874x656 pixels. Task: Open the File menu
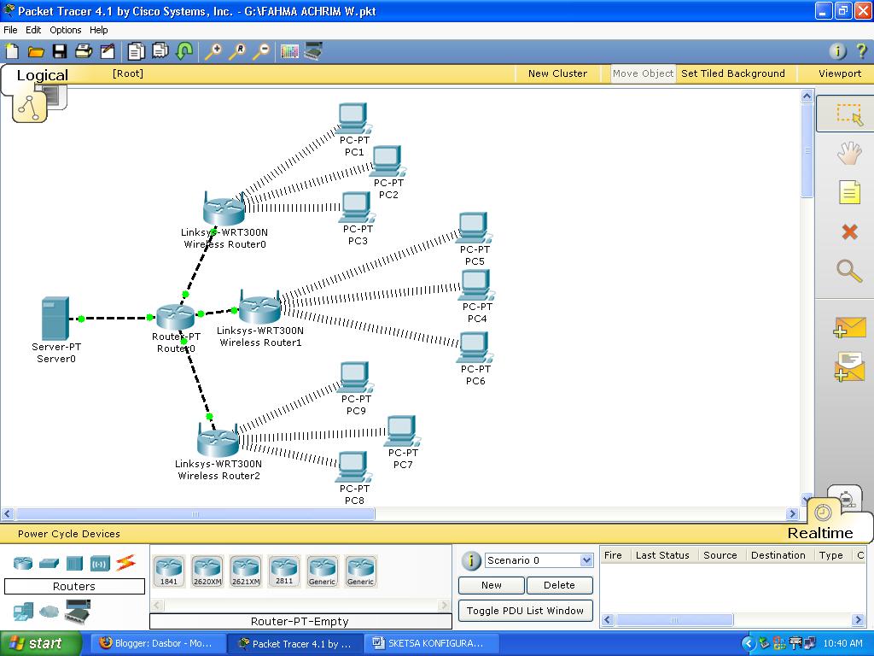[x=10, y=30]
